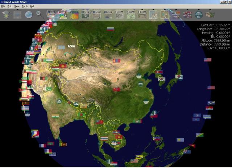Image resolution: width=232 pixels, height=168 pixels.
Task: Click the Philippines flag
Action: [x=157, y=139]
